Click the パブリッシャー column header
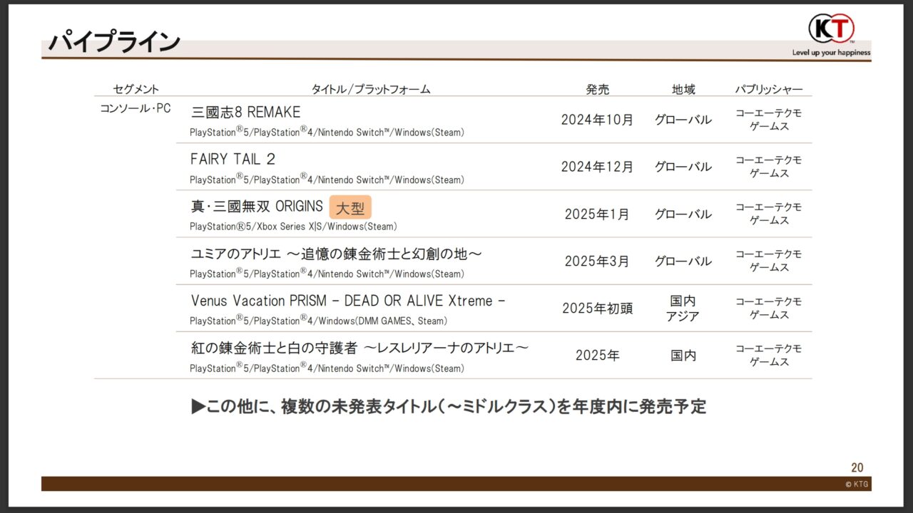The height and width of the screenshot is (513, 913). pos(769,89)
